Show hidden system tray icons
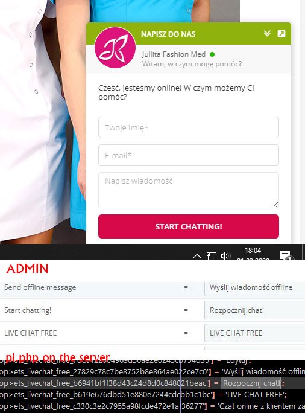This screenshot has height=413, width=305. (x=197, y=256)
